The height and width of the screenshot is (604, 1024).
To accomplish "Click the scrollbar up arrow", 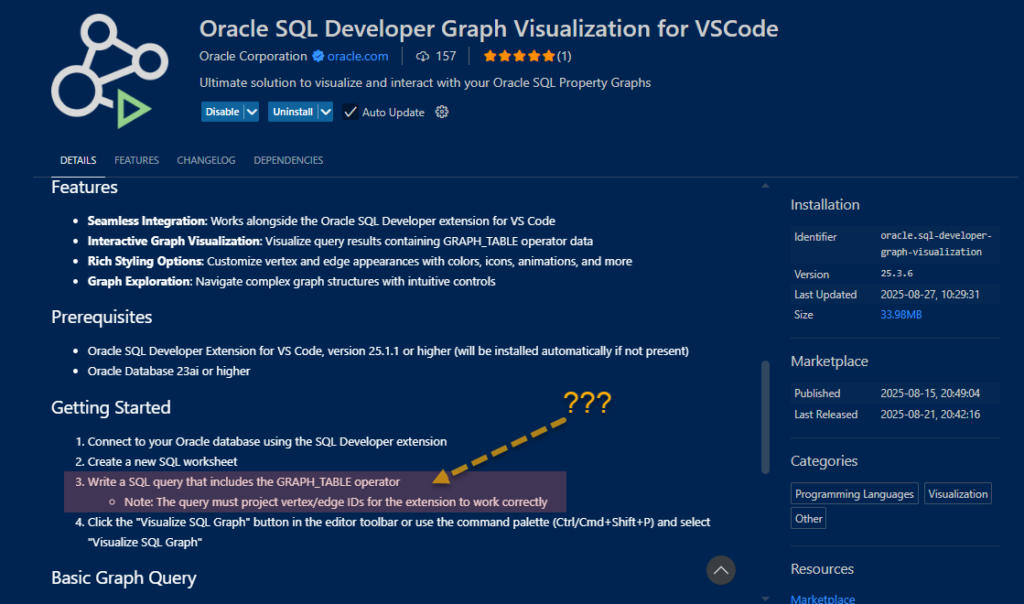I will (x=765, y=186).
